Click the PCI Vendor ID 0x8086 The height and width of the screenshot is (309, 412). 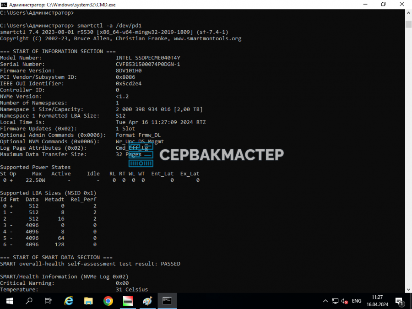pyautogui.click(x=125, y=77)
